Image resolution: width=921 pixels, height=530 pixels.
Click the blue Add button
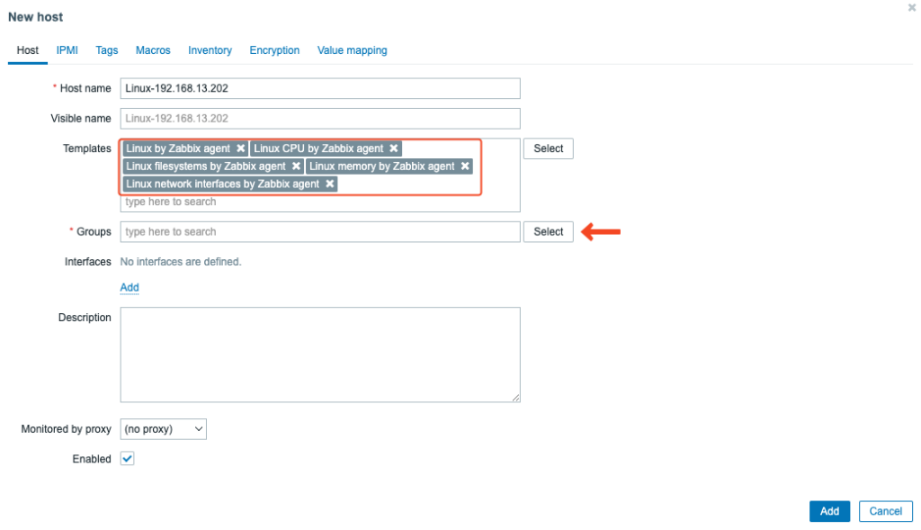pos(829,511)
